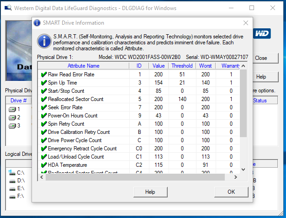Select the F:\ logical drive icon
This screenshot has height=218, width=286.
coord(12,197)
